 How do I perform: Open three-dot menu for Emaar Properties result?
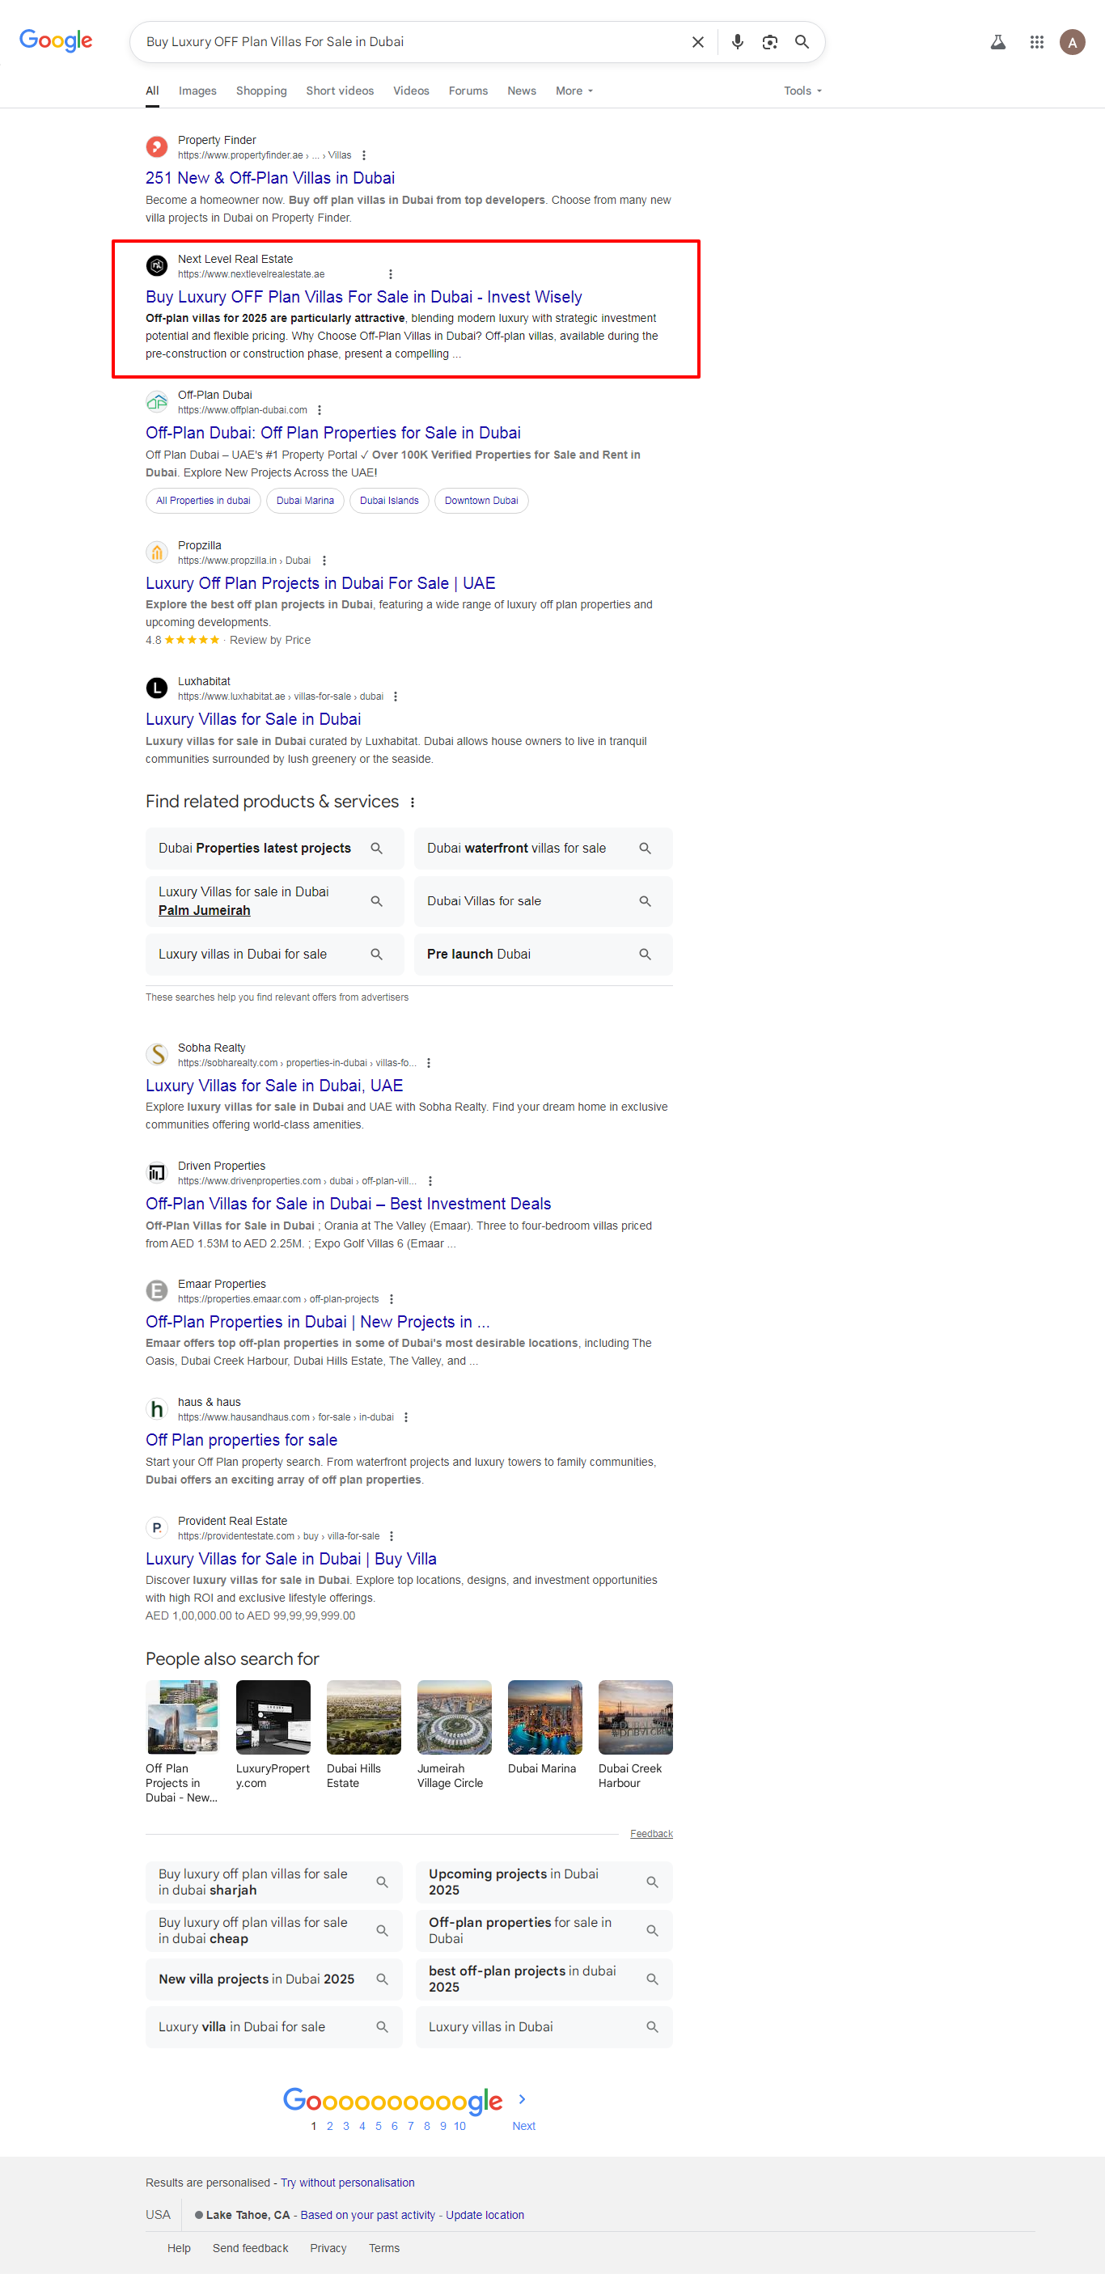coord(392,1299)
